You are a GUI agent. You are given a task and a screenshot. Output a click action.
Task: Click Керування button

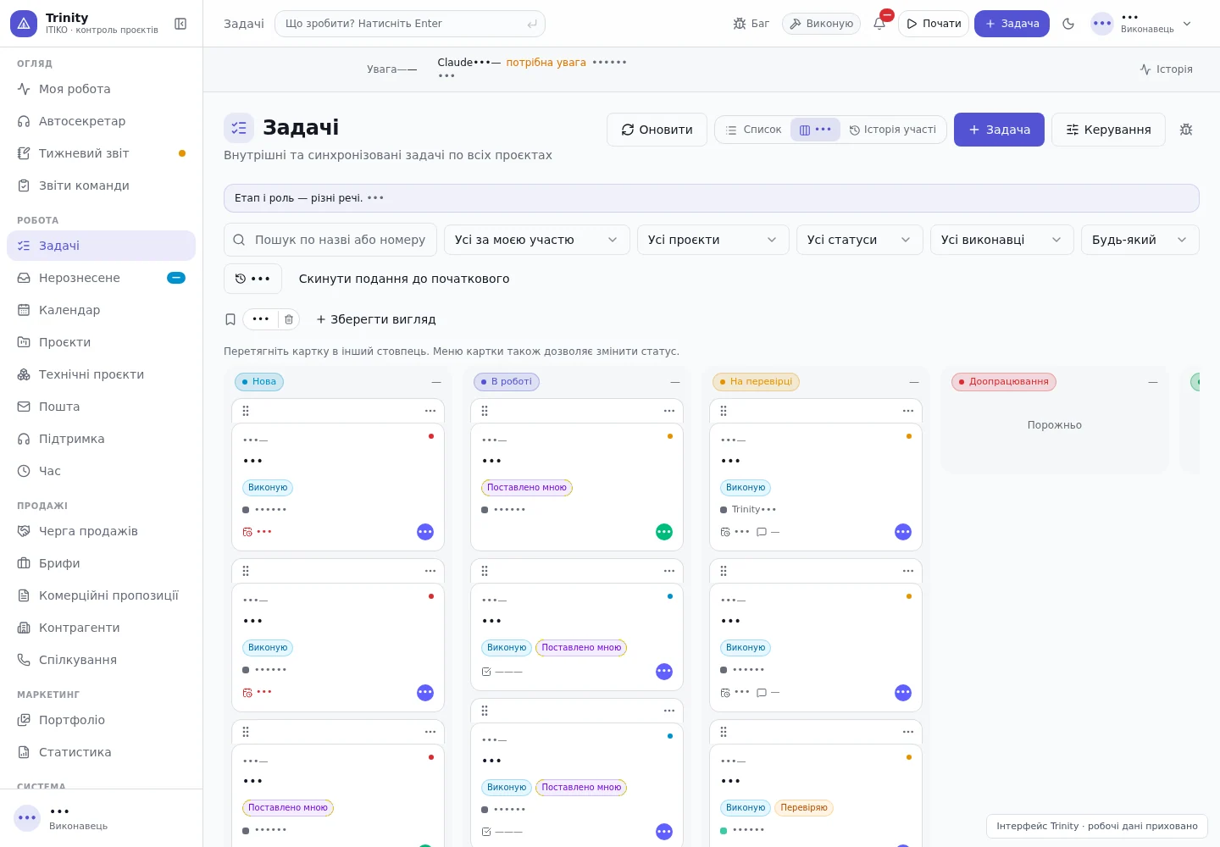pyautogui.click(x=1108, y=130)
